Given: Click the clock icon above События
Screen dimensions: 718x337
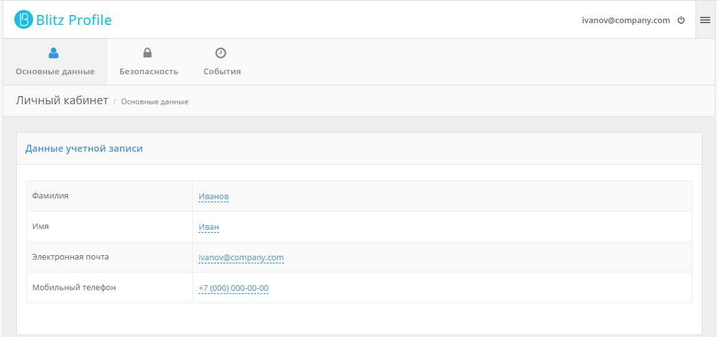Looking at the screenshot, I should 220,53.
